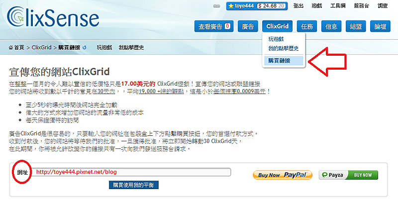Image resolution: width=398 pixels, height=205 pixels.
Task: Click the star icon on toye444 badge
Action: (231, 6)
